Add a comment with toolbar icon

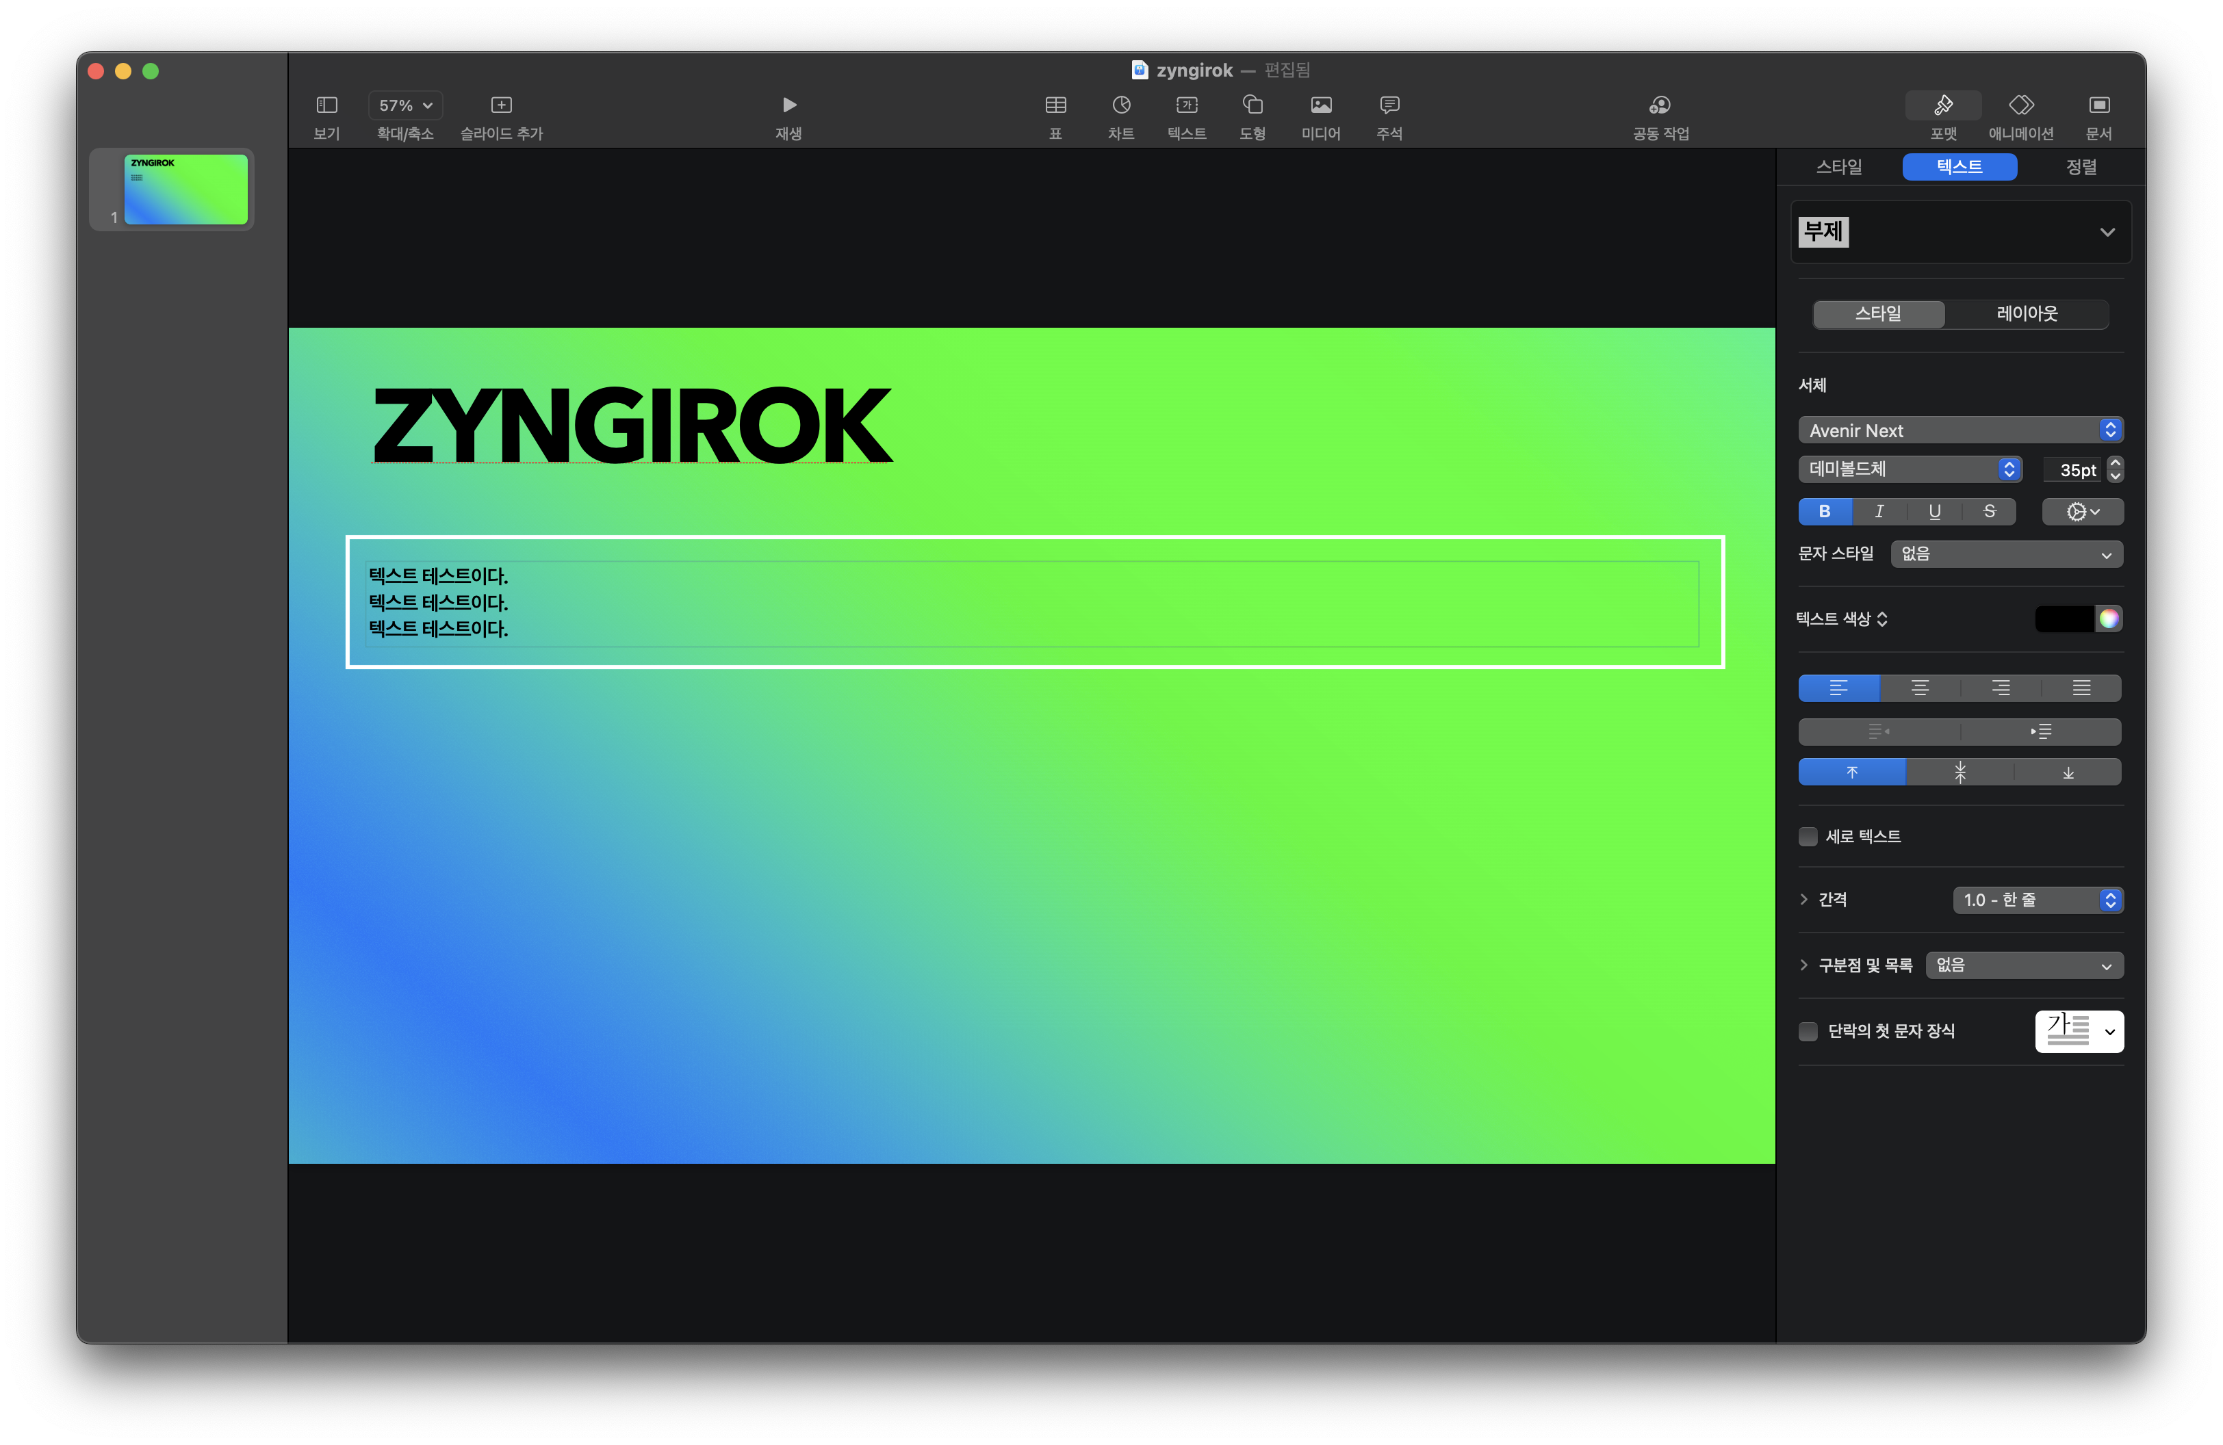click(x=1389, y=105)
